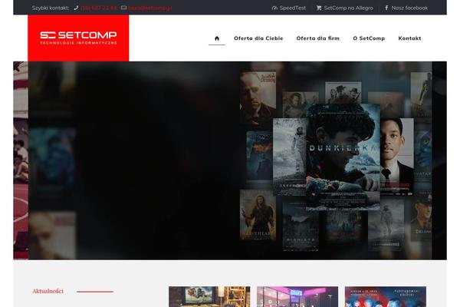
Task: Click the Interstellar astronaut poster in the banner
Action: 290,157
